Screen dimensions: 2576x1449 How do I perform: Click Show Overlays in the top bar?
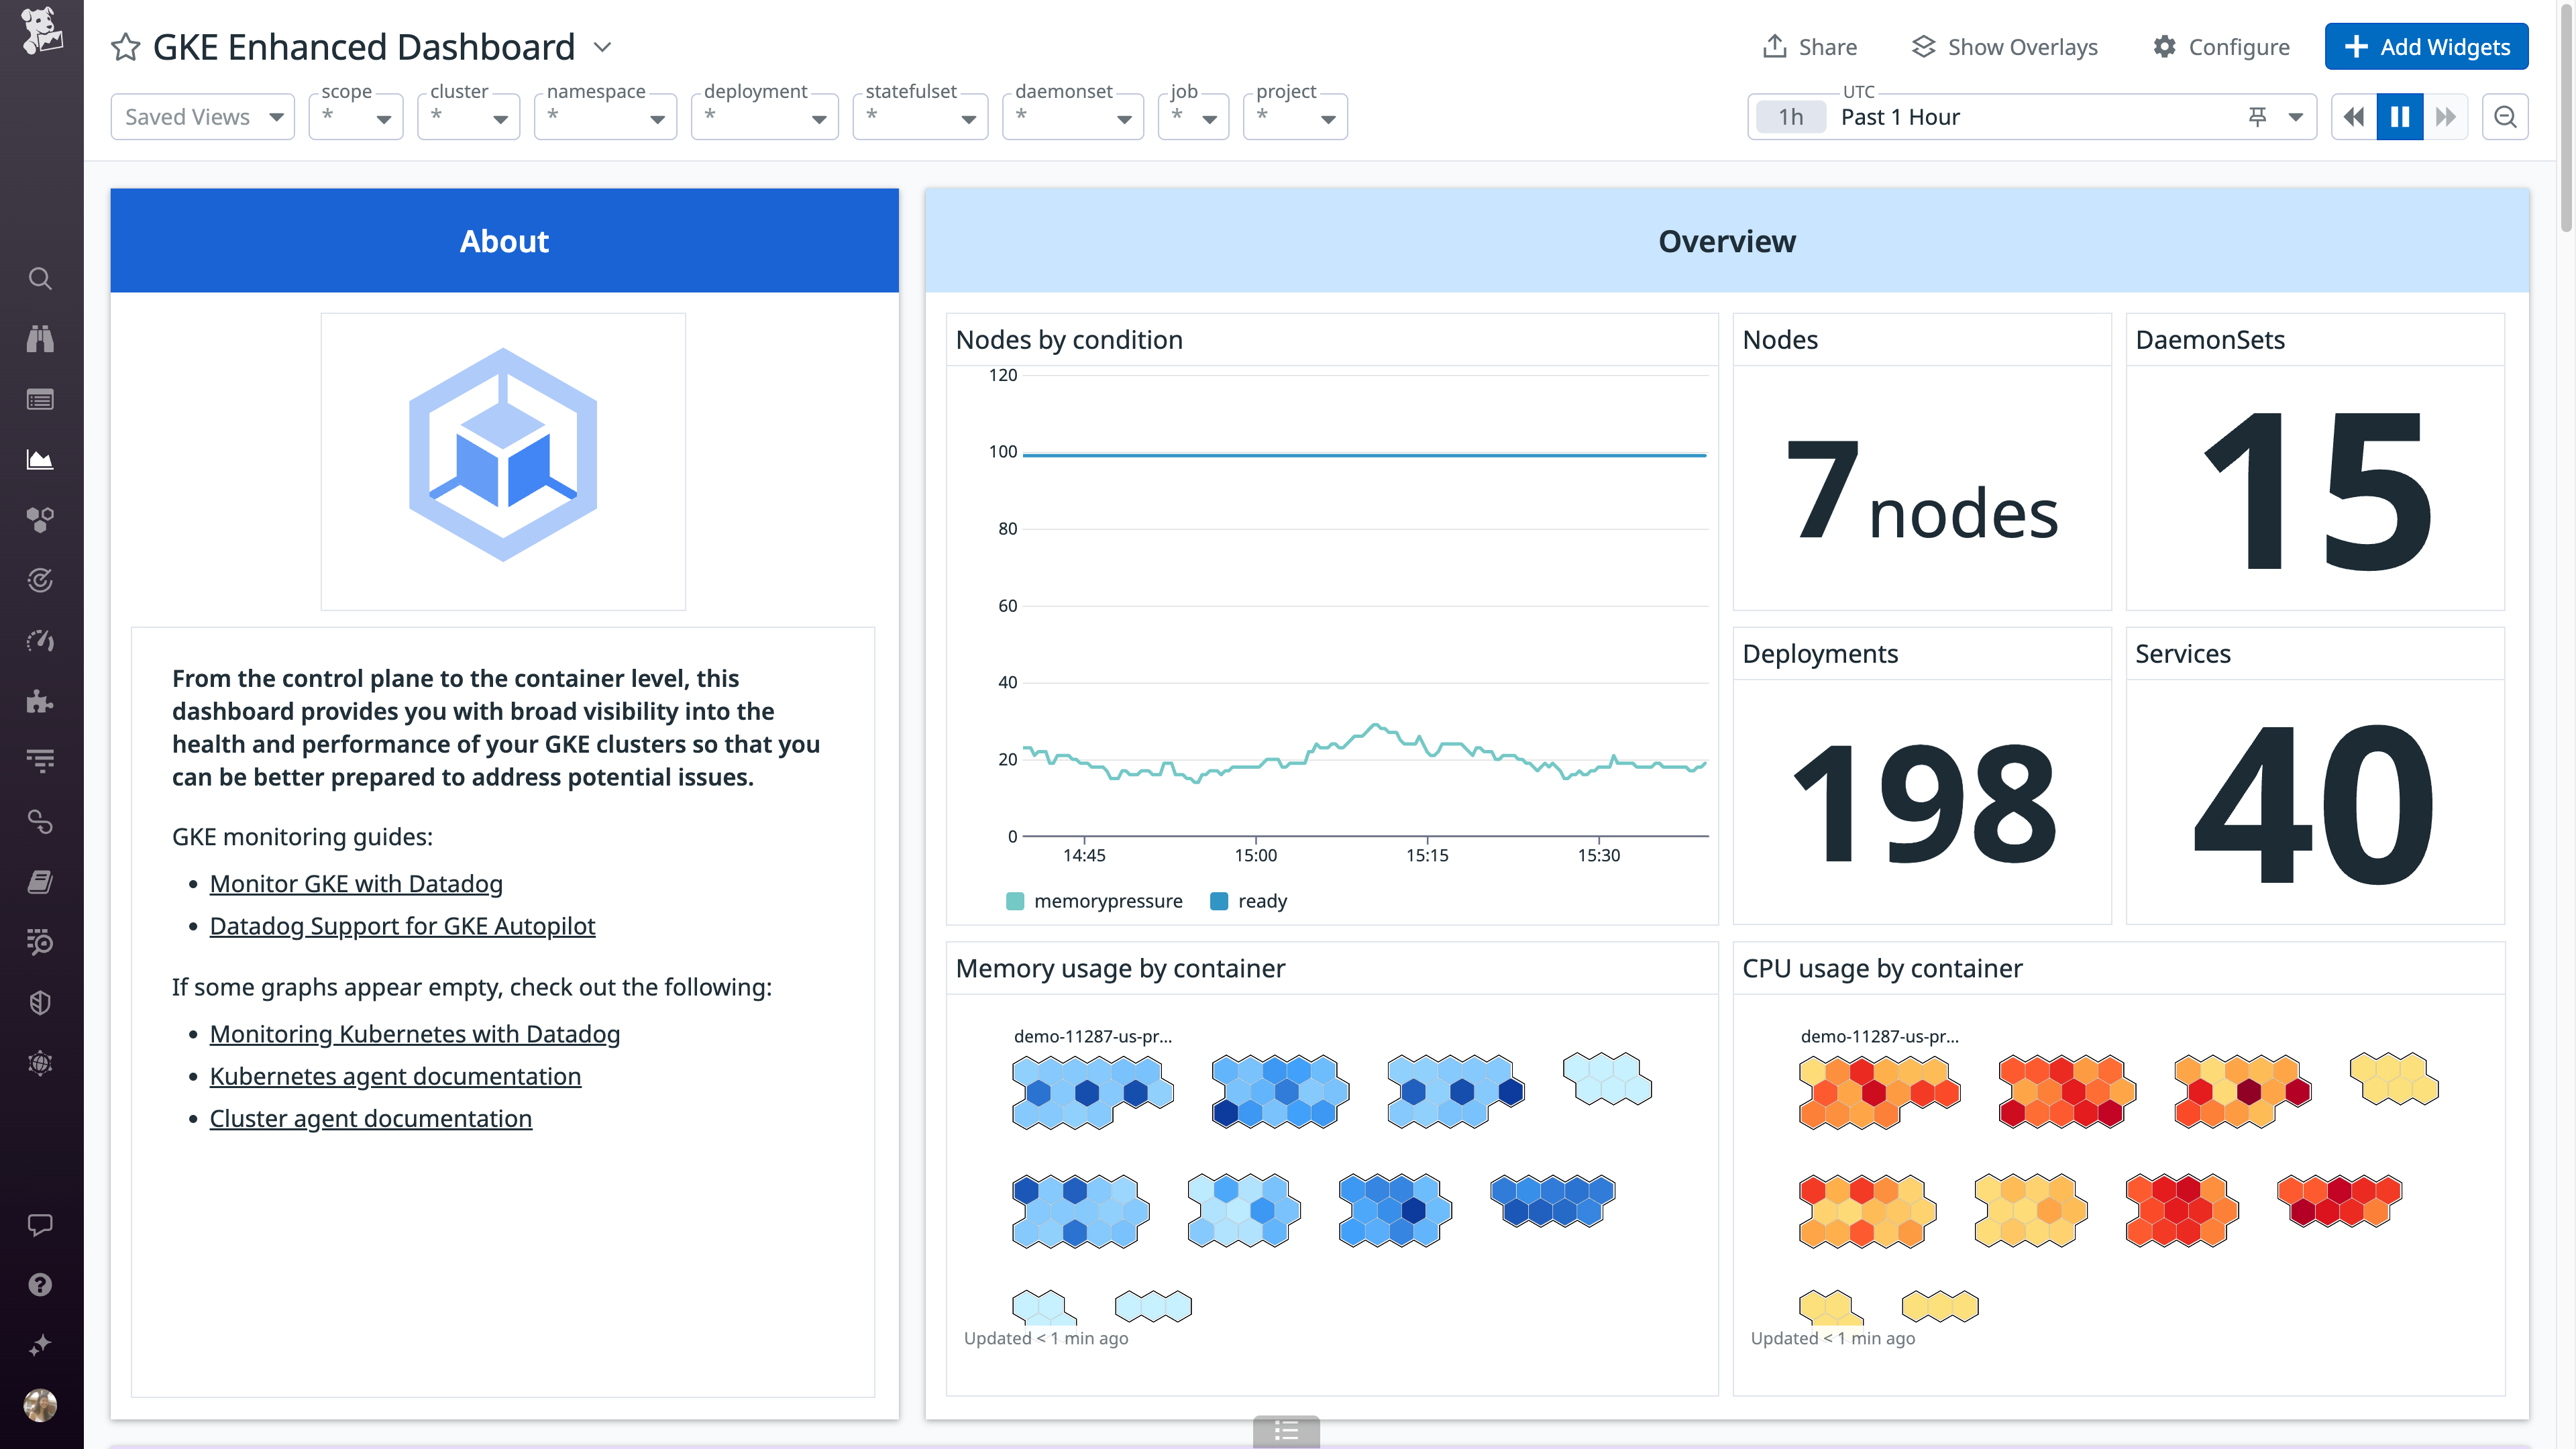(x=2003, y=46)
